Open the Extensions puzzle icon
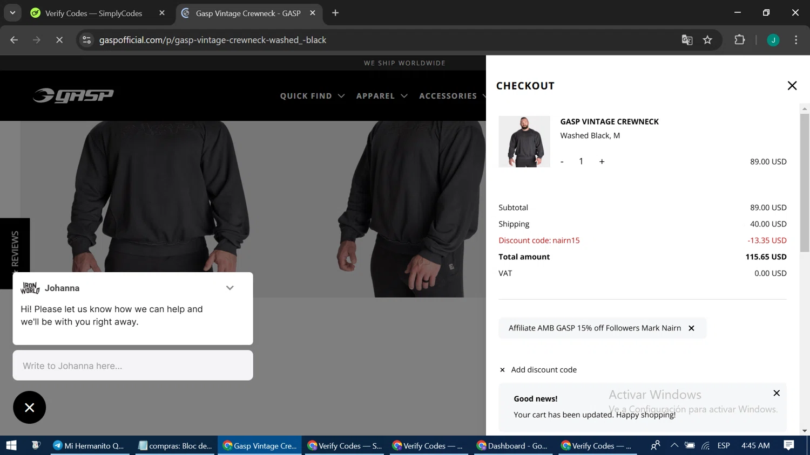 (x=740, y=40)
